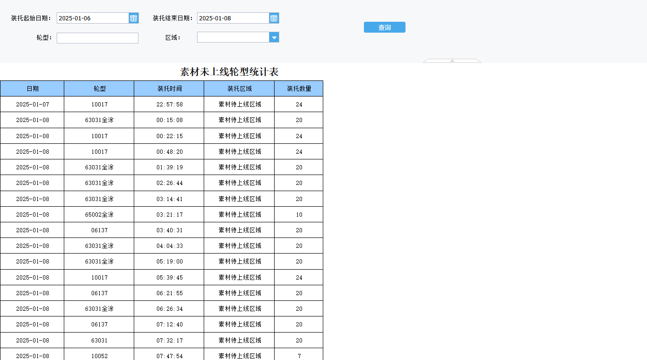Click the 装托时间 column header

(x=169, y=88)
